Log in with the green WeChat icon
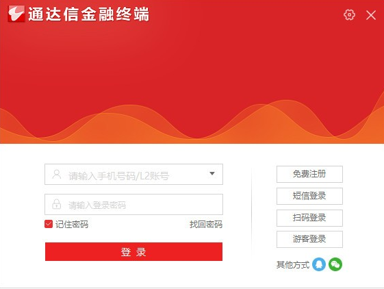The height and width of the screenshot is (289, 384). (x=335, y=264)
